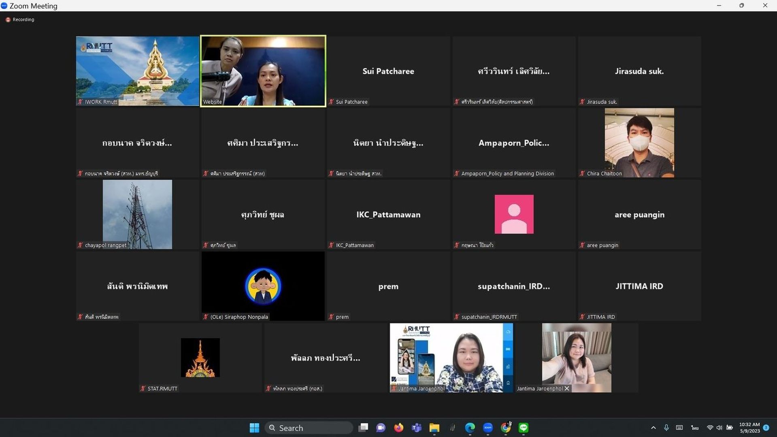Click the muted mic icon beside IWORK Rmutt
777x437 pixels.
coord(80,102)
